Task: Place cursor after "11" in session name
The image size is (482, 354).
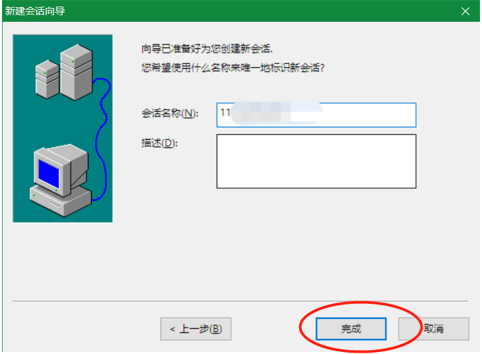Action: pyautogui.click(x=230, y=112)
